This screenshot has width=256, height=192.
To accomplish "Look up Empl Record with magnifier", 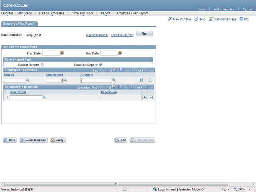I will coord(66,80).
